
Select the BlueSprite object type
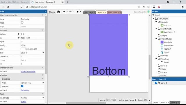pyautogui.click(x=168, y=42)
